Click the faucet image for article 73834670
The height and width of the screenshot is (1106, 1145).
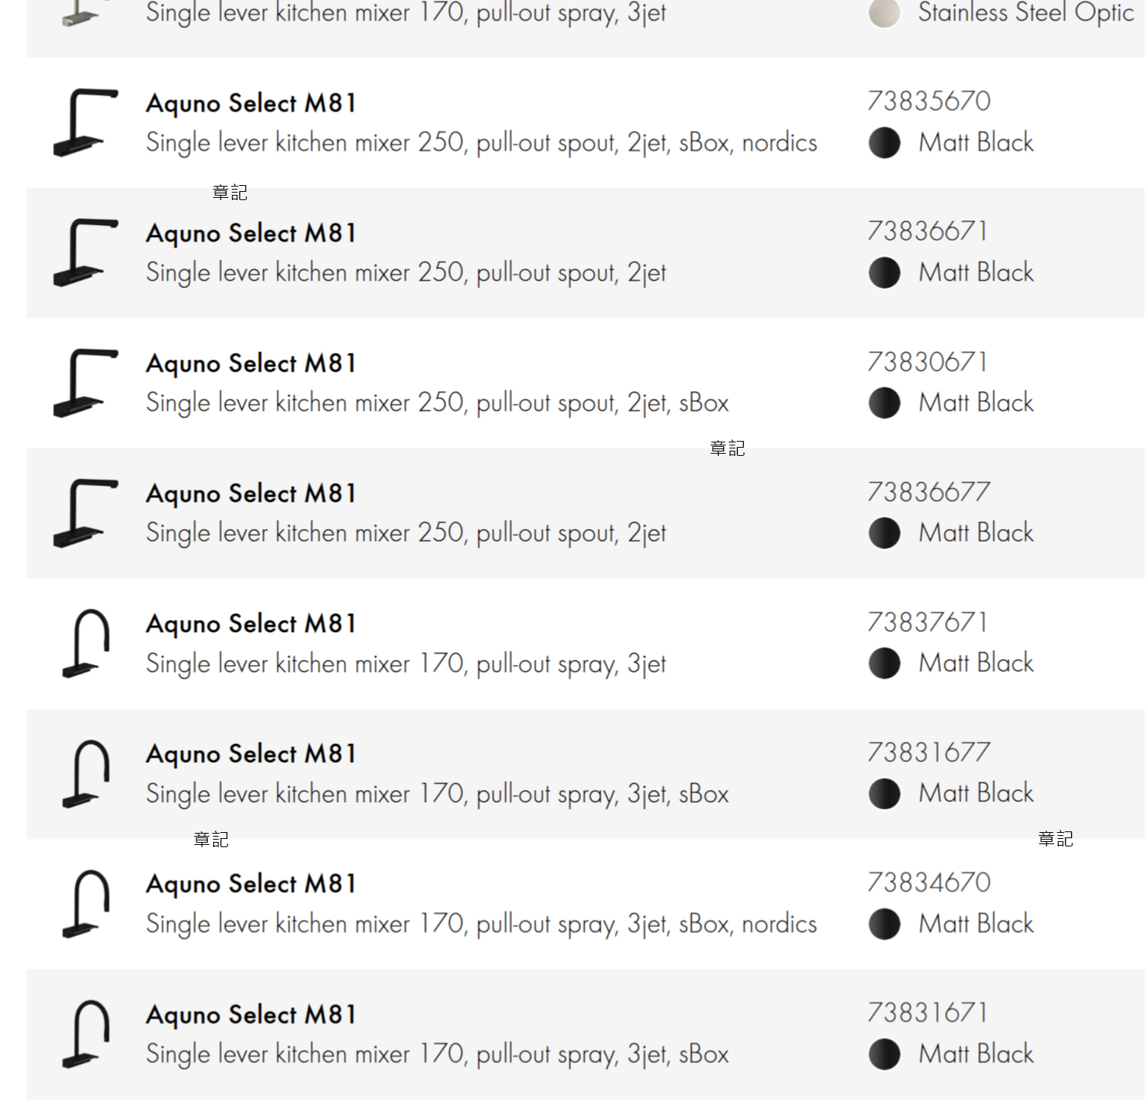tap(86, 904)
